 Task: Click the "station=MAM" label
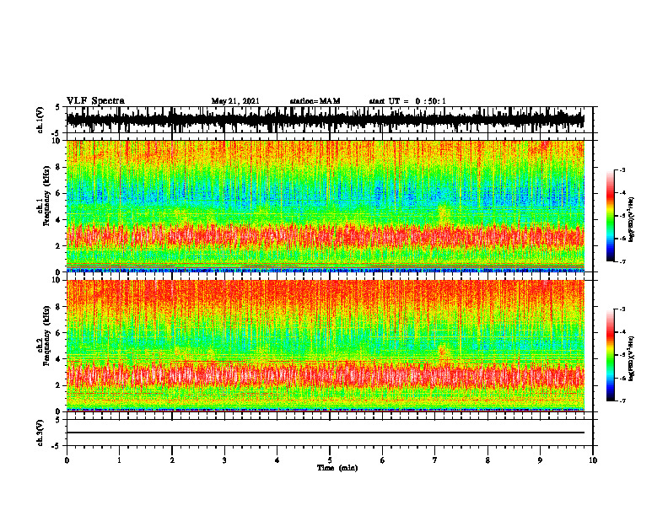click(315, 101)
